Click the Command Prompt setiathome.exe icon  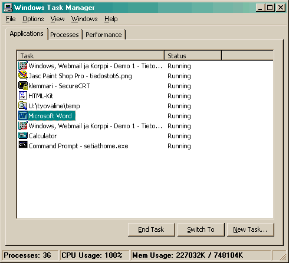[x=23, y=145]
